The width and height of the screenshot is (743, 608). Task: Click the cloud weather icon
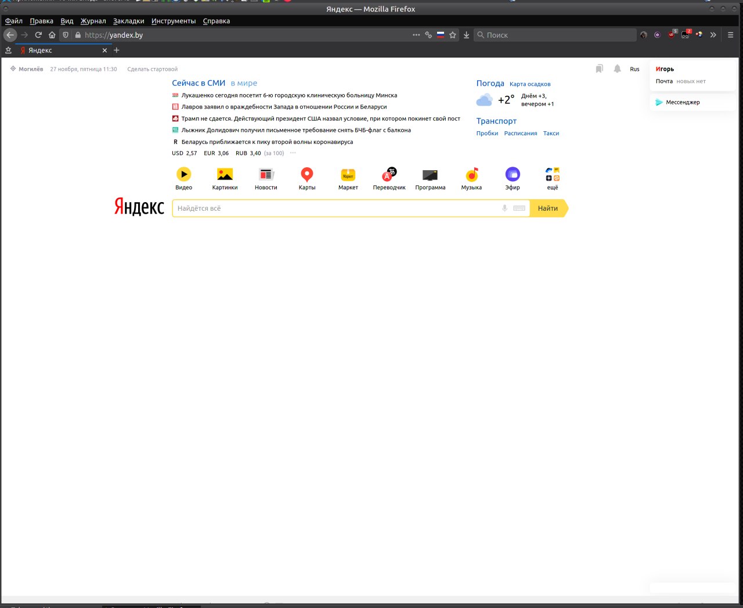coord(484,100)
